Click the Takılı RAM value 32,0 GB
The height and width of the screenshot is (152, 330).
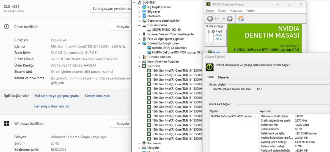74,53
